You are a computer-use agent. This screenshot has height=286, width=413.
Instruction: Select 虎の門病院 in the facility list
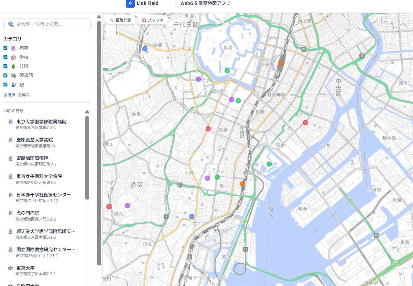click(x=45, y=216)
